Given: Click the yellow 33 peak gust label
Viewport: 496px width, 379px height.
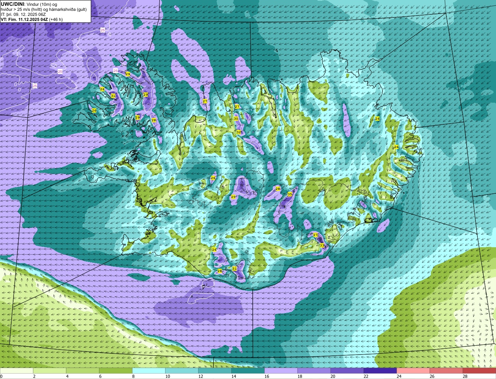Looking at the screenshot, I should pos(322,245).
